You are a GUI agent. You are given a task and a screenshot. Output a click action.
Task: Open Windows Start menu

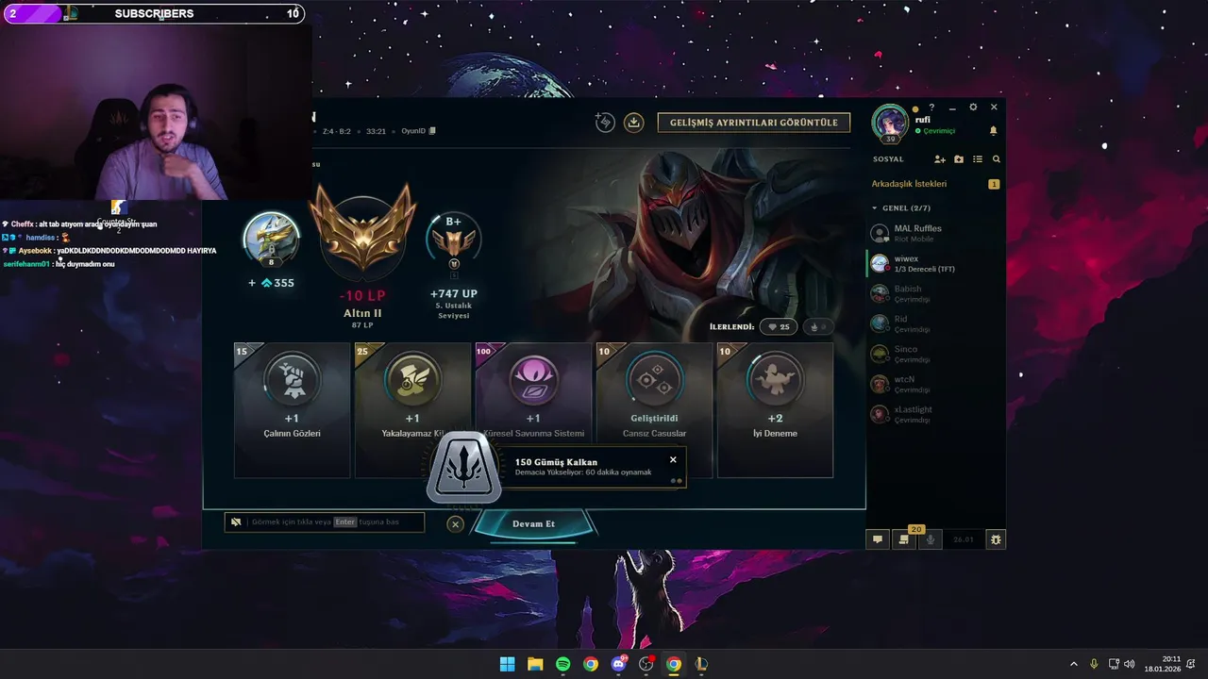click(508, 664)
